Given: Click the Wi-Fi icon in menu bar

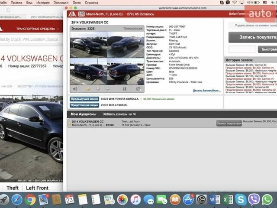Looking at the screenshot, I should point(235,3).
